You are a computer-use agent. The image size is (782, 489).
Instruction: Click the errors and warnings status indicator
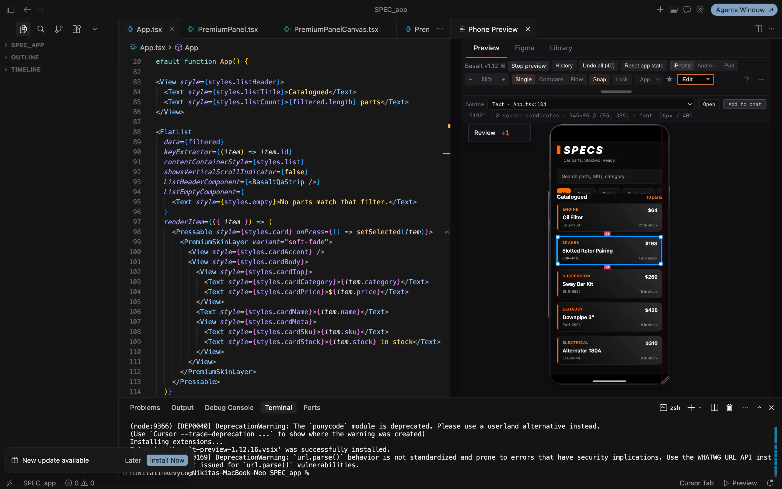point(80,483)
